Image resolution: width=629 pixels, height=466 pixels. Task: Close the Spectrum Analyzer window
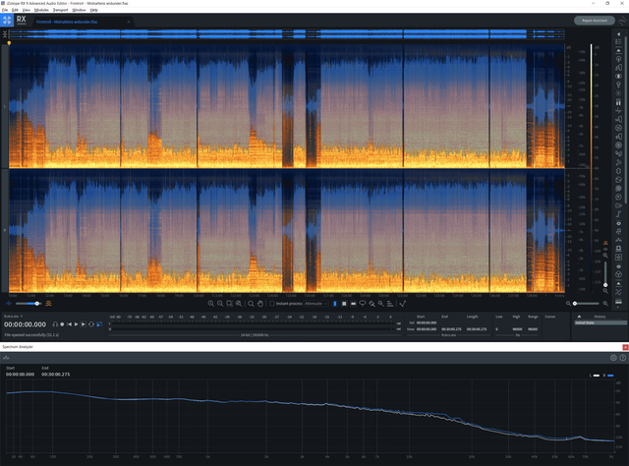click(x=625, y=347)
